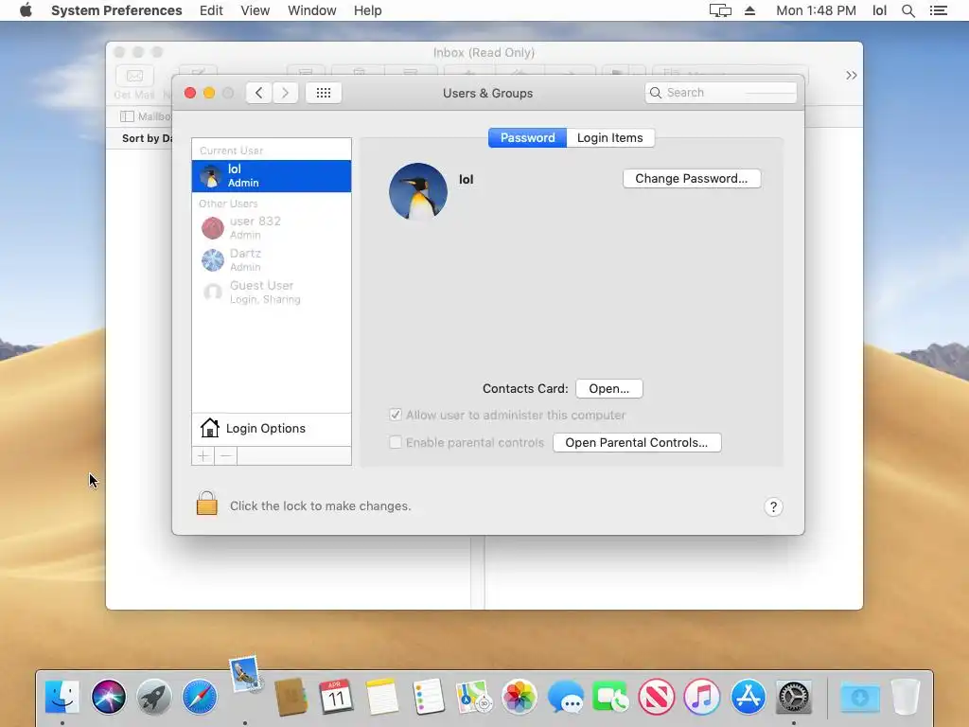The image size is (969, 727).
Task: Remove a user with the minus button
Action: [225, 456]
